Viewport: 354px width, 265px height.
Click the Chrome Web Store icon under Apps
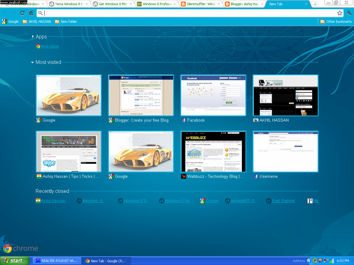(38, 46)
